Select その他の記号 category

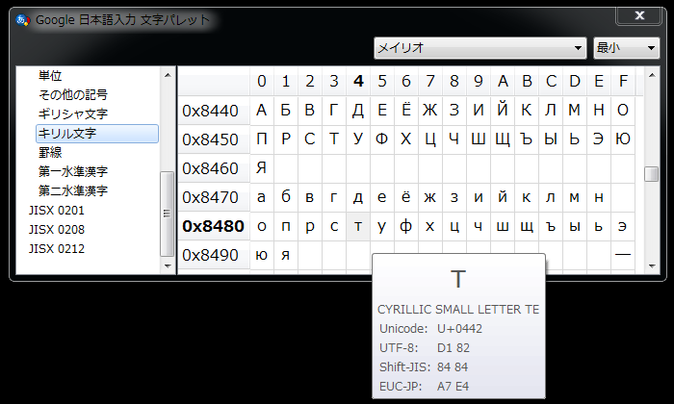pyautogui.click(x=73, y=94)
